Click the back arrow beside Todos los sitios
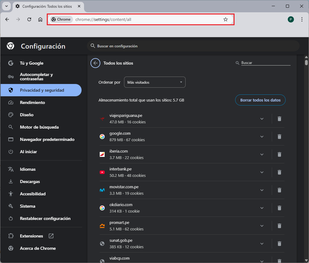The image size is (309, 263). 95,63
